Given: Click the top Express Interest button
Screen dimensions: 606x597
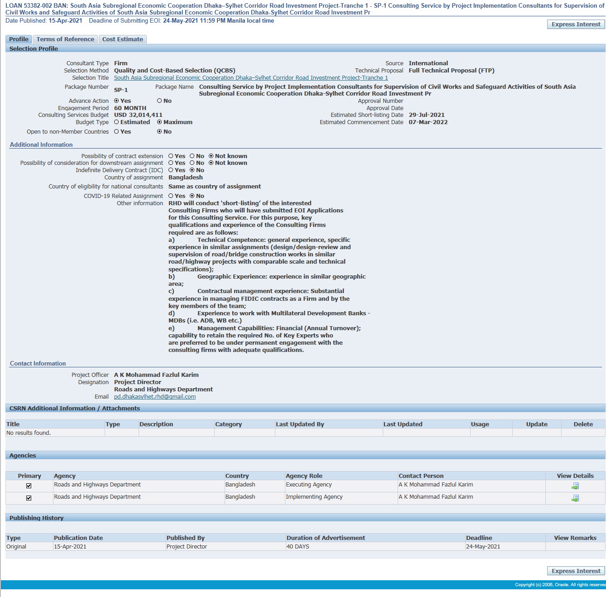Looking at the screenshot, I should (x=576, y=24).
